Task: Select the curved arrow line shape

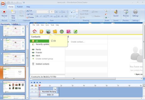Action: coord(71,12)
